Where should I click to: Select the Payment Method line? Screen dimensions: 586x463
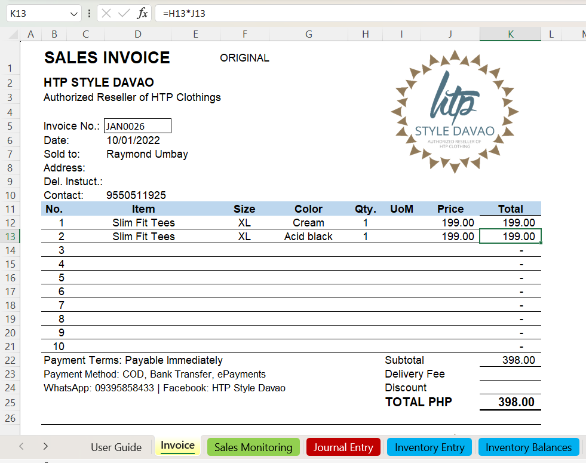click(154, 374)
